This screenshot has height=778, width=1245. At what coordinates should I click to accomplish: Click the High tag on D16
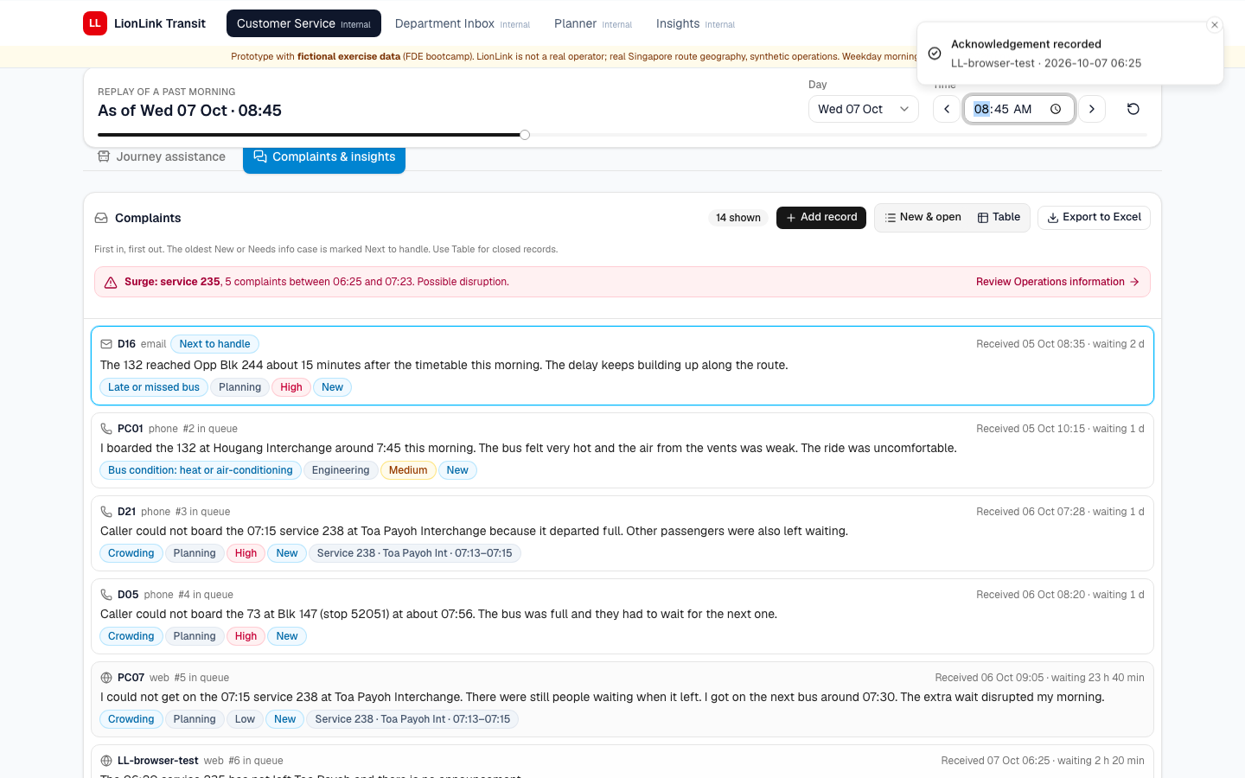click(x=291, y=387)
